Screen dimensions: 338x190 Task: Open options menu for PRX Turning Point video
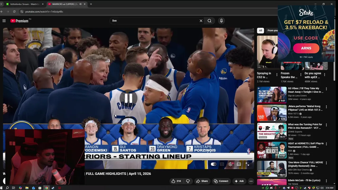click(x=326, y=125)
